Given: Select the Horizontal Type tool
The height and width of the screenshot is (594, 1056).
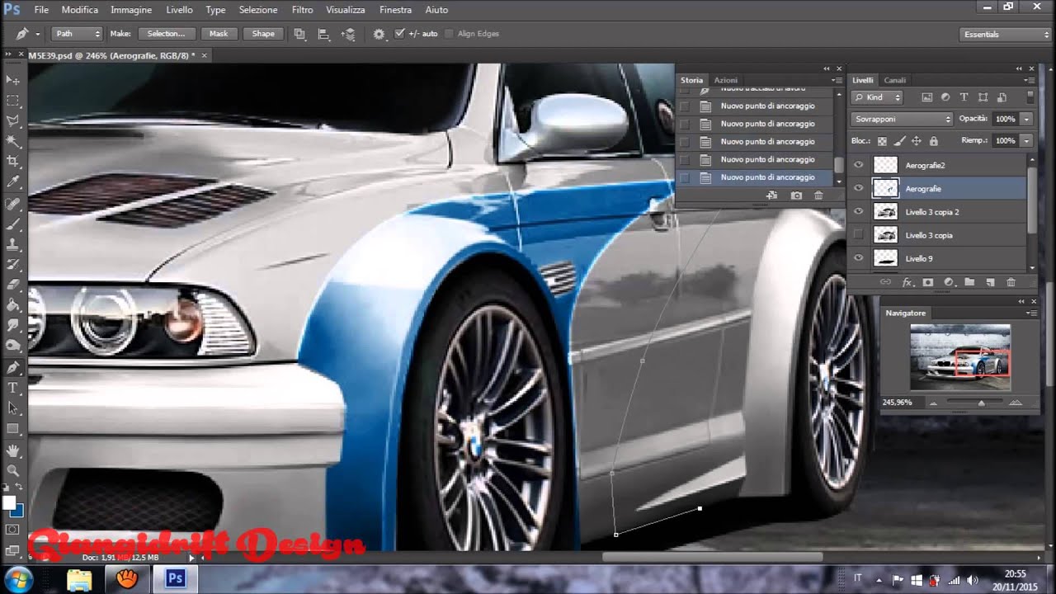Looking at the screenshot, I should point(13,388).
